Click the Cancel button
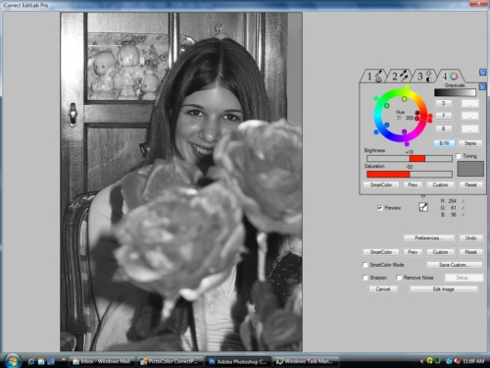 [x=383, y=289]
